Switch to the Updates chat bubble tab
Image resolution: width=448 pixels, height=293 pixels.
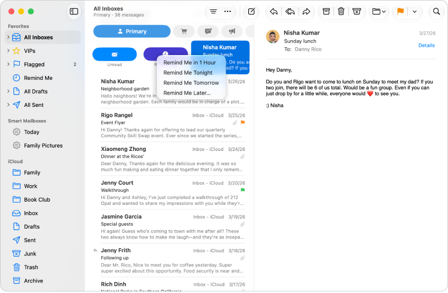pos(208,31)
